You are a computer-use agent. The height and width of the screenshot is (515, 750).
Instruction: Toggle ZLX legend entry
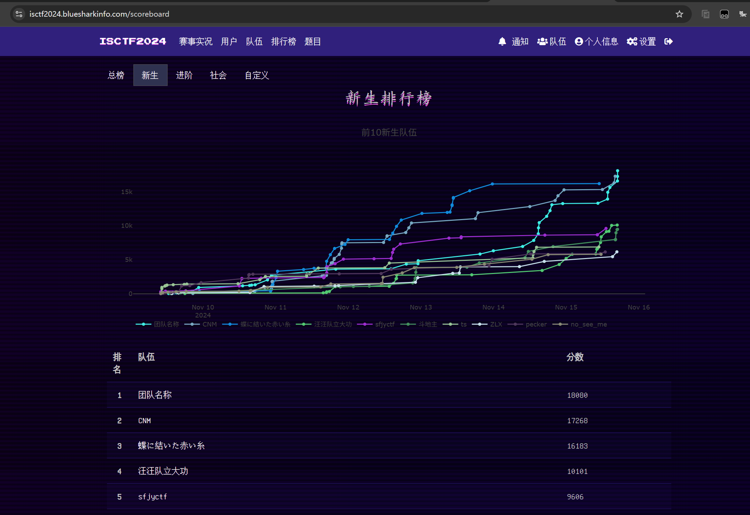pyautogui.click(x=496, y=324)
